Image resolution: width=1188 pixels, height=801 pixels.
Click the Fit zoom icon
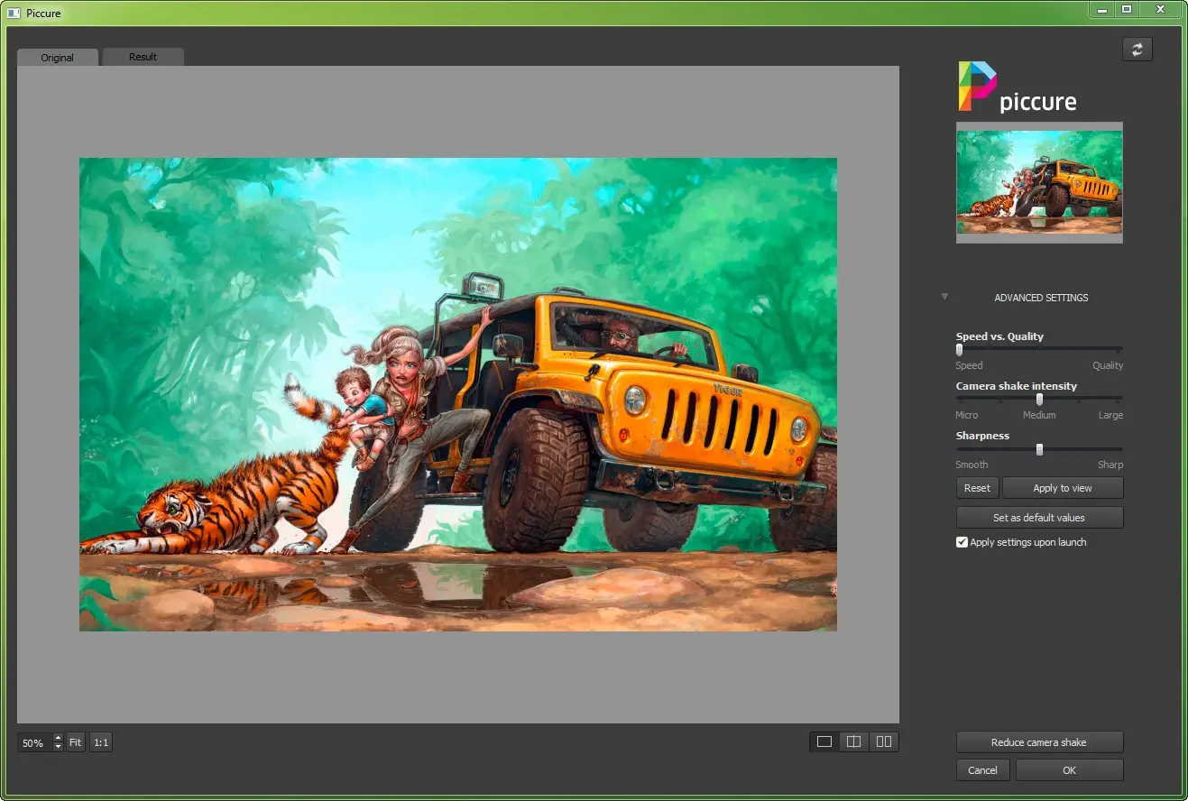click(x=75, y=741)
